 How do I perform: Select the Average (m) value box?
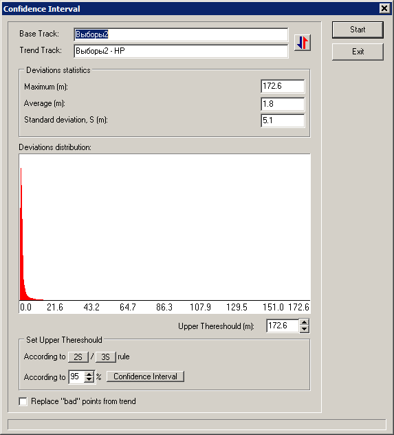283,104
